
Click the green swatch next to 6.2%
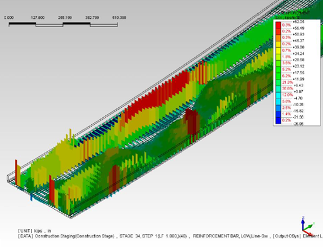coord(278,76)
